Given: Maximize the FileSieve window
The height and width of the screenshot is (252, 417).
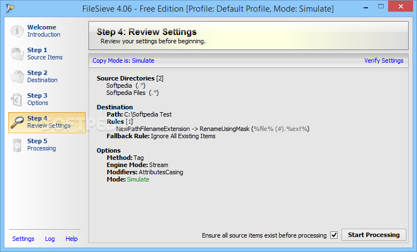Looking at the screenshot, I should pyautogui.click(x=381, y=7).
